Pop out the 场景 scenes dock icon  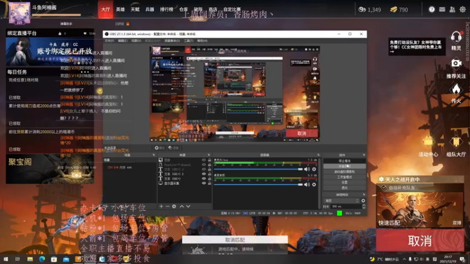(153, 155)
